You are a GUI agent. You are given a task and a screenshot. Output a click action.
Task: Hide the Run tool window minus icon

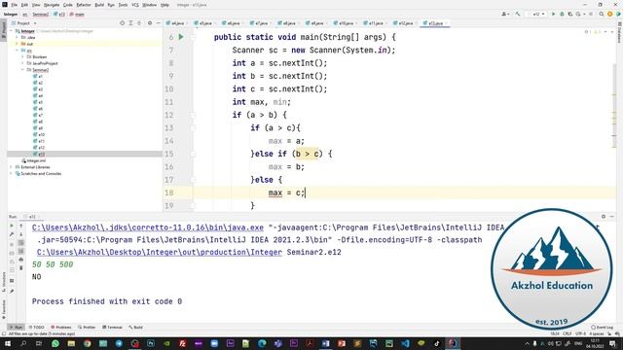pyautogui.click(x=612, y=217)
